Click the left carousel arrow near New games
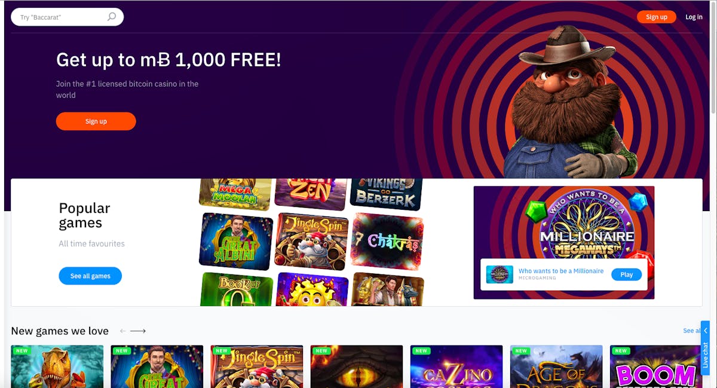The height and width of the screenshot is (388, 717). (x=122, y=331)
